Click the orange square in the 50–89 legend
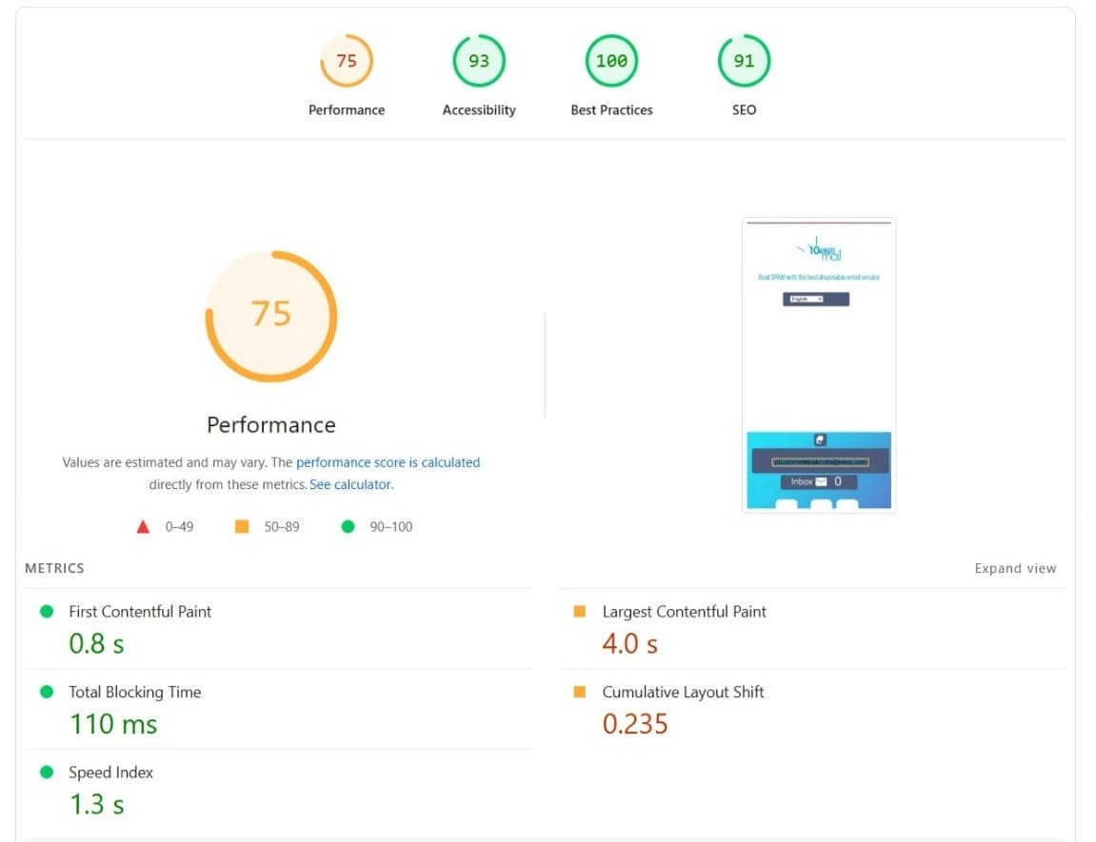Screen dimensions: 1096x842 (x=241, y=525)
